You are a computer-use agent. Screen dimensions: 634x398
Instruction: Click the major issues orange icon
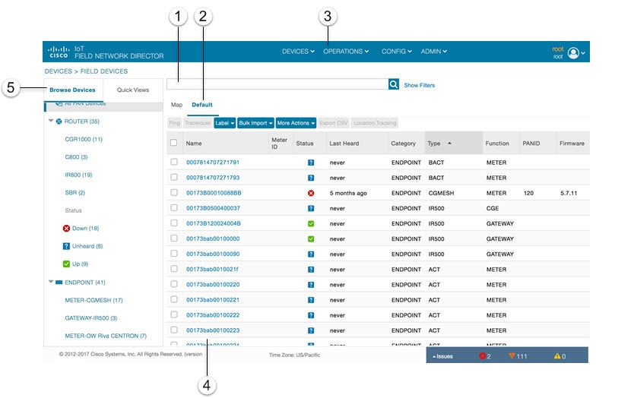click(x=512, y=355)
